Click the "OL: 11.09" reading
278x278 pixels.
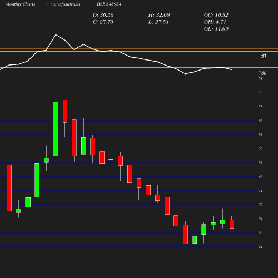(216, 29)
